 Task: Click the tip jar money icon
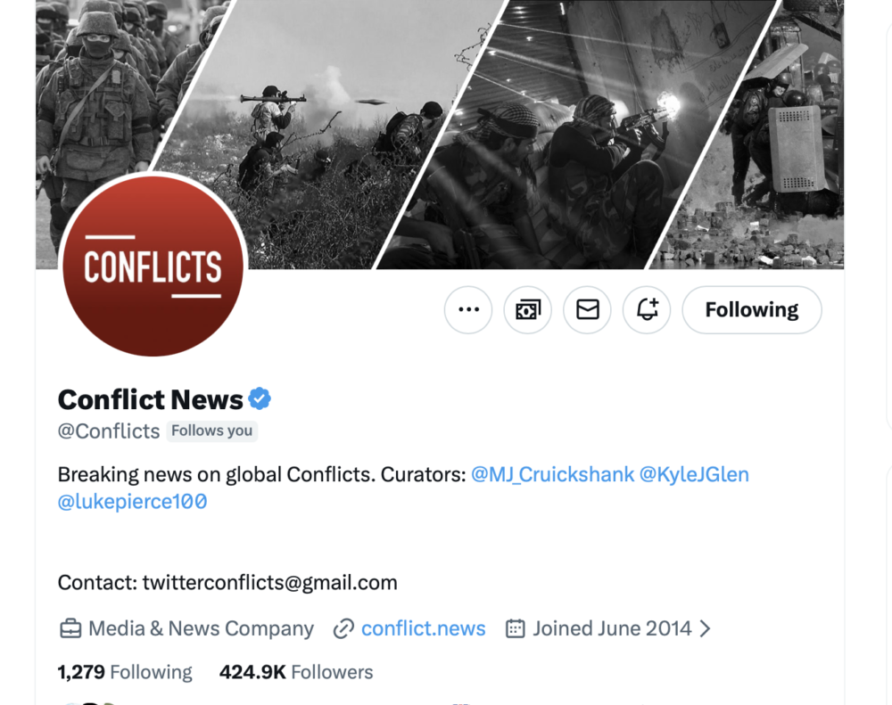(528, 310)
